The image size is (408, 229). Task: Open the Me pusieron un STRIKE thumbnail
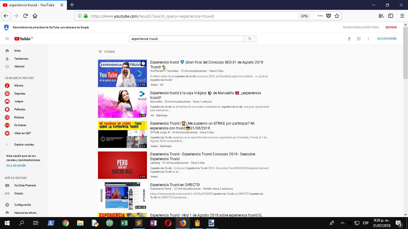click(x=122, y=134)
